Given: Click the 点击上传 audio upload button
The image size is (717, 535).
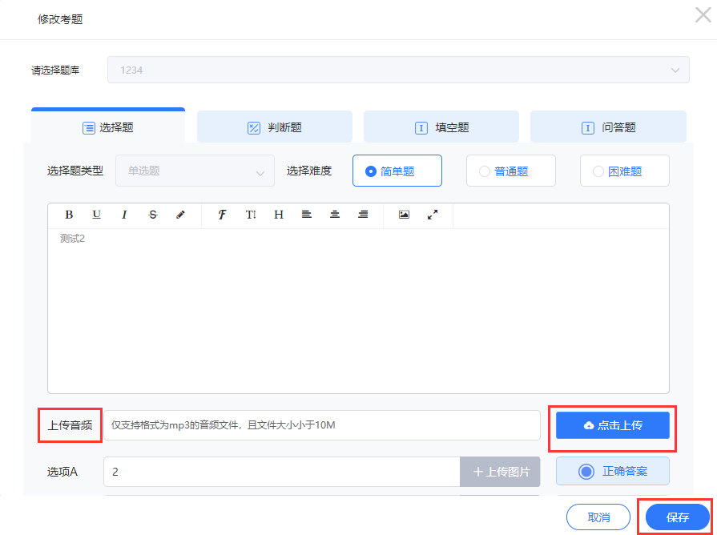Looking at the screenshot, I should 613,425.
